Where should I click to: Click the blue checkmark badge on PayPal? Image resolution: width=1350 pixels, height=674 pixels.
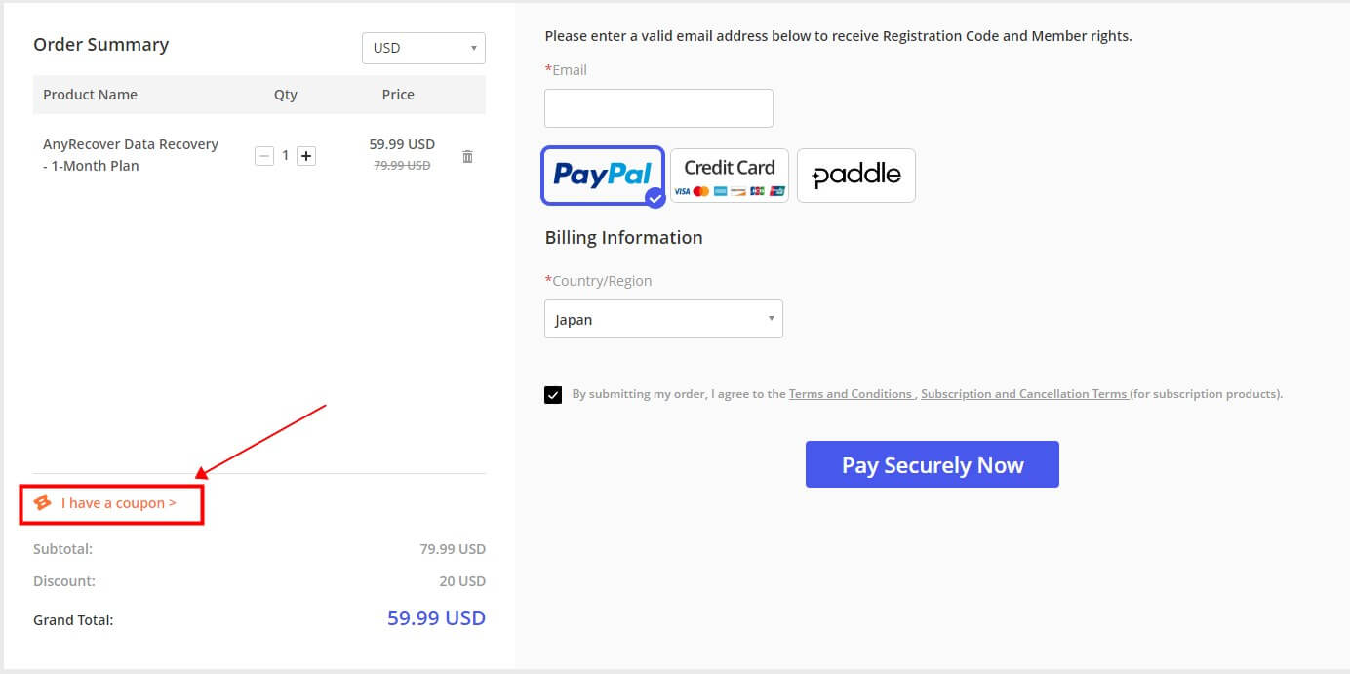[x=655, y=197]
